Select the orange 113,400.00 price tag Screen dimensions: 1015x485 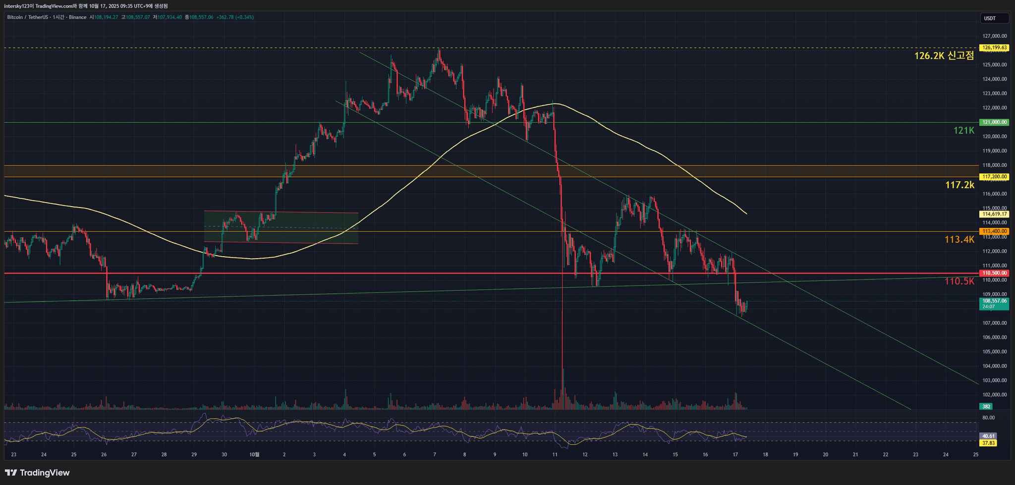pos(994,231)
